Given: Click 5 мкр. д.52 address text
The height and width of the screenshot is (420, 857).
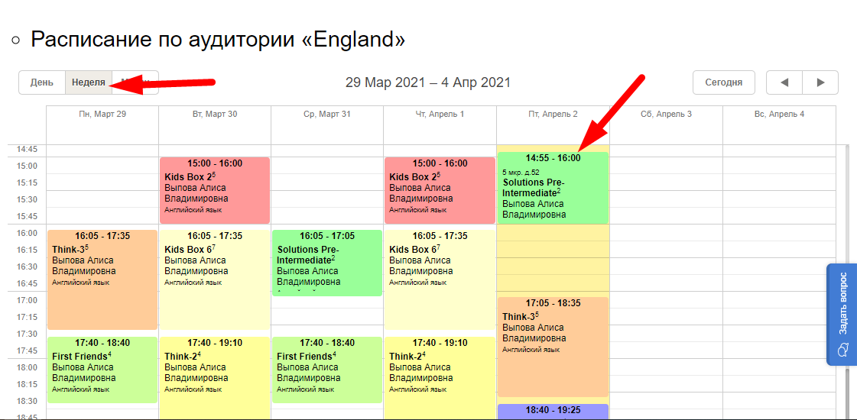Looking at the screenshot, I should pyautogui.click(x=521, y=172).
